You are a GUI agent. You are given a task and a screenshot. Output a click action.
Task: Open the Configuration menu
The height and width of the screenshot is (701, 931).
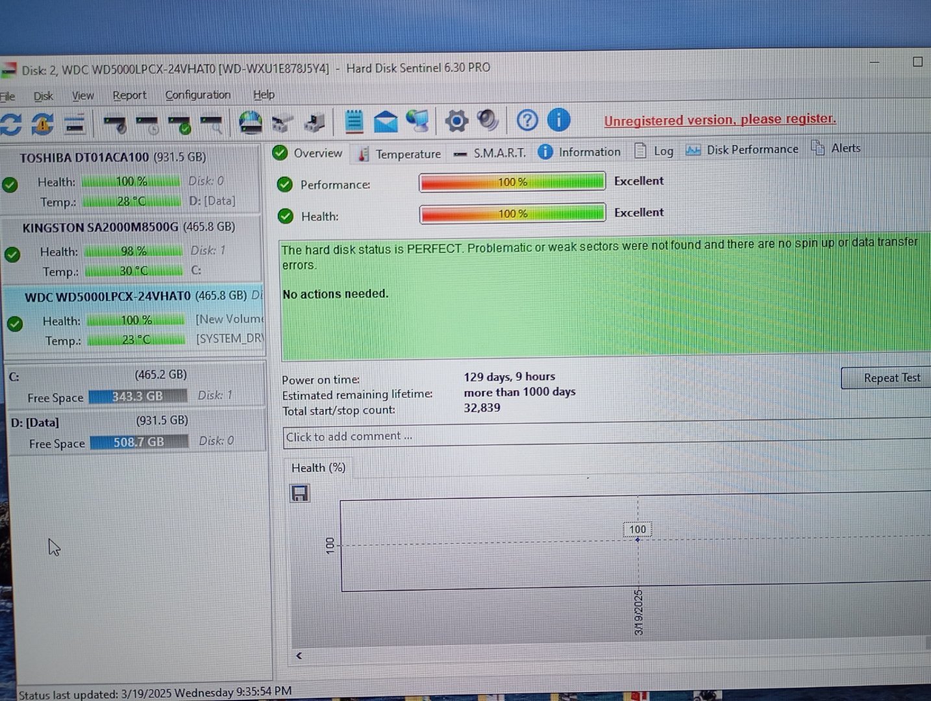(x=198, y=95)
